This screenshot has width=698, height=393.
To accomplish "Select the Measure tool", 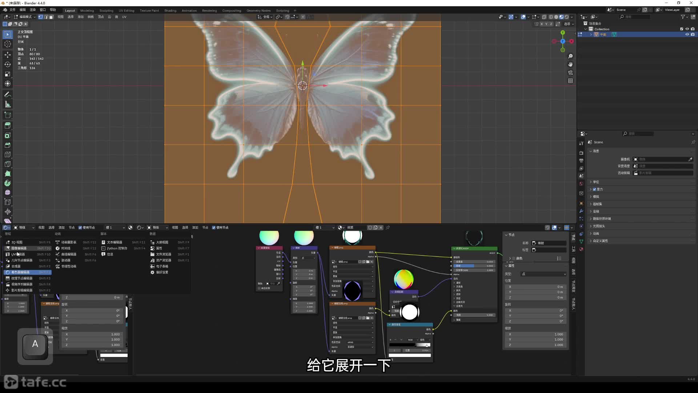I will (8, 105).
